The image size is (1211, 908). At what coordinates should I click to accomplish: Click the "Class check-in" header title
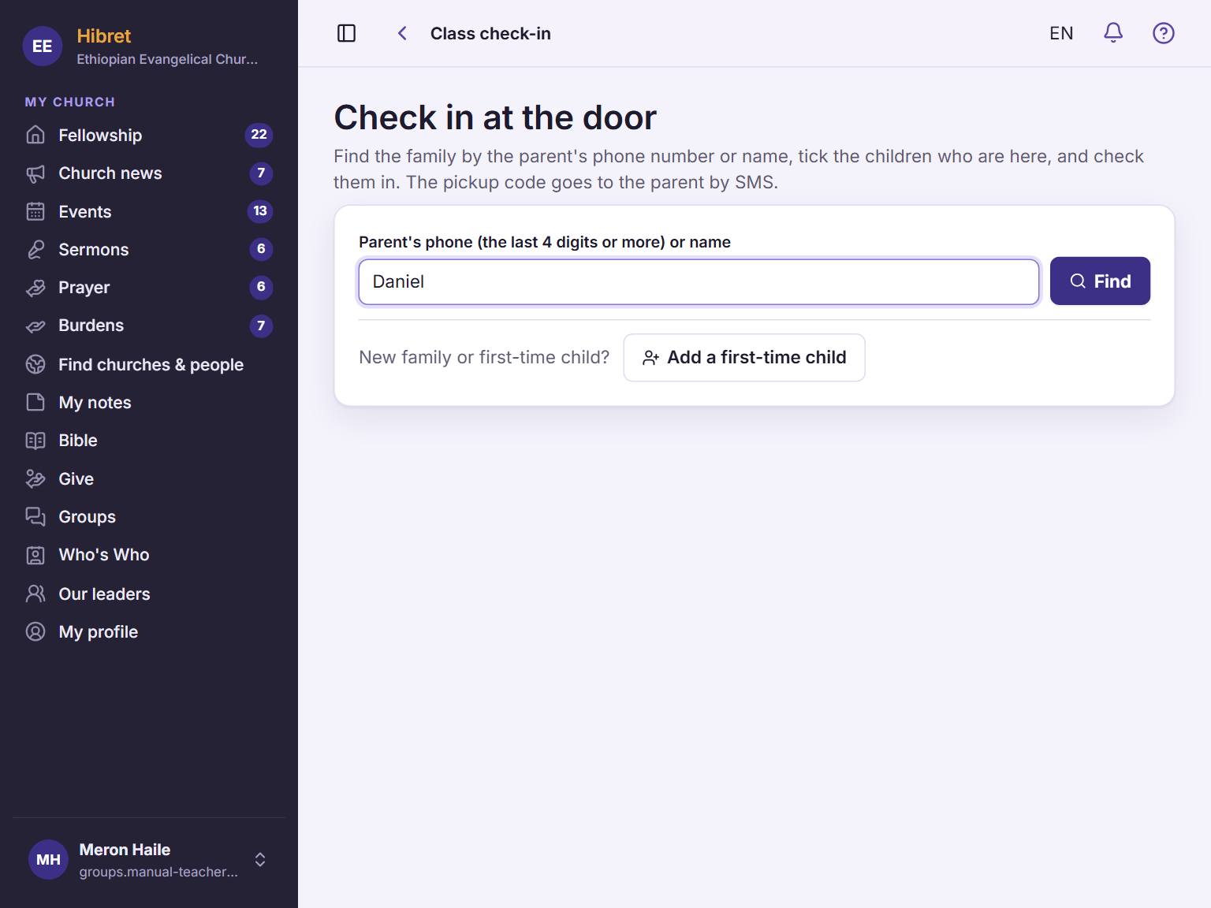point(490,33)
